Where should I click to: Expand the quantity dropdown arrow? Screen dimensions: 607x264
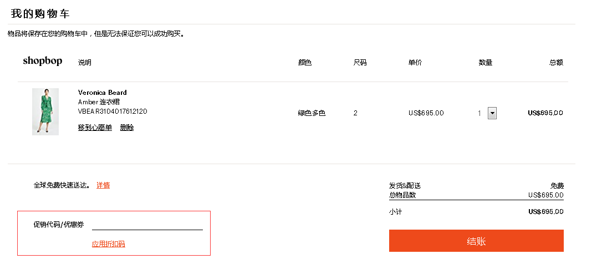coord(492,113)
